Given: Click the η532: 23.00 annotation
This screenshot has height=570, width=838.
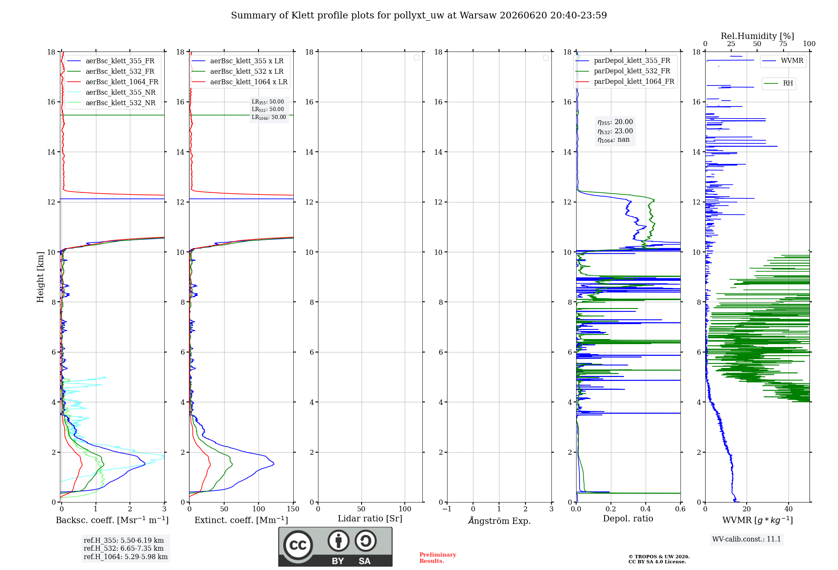Looking at the screenshot, I should (615, 131).
